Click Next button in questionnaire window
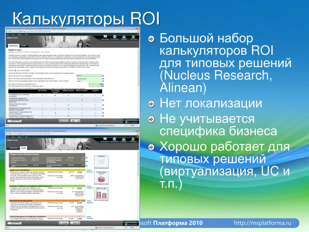The image size is (309, 232). [x=75, y=121]
